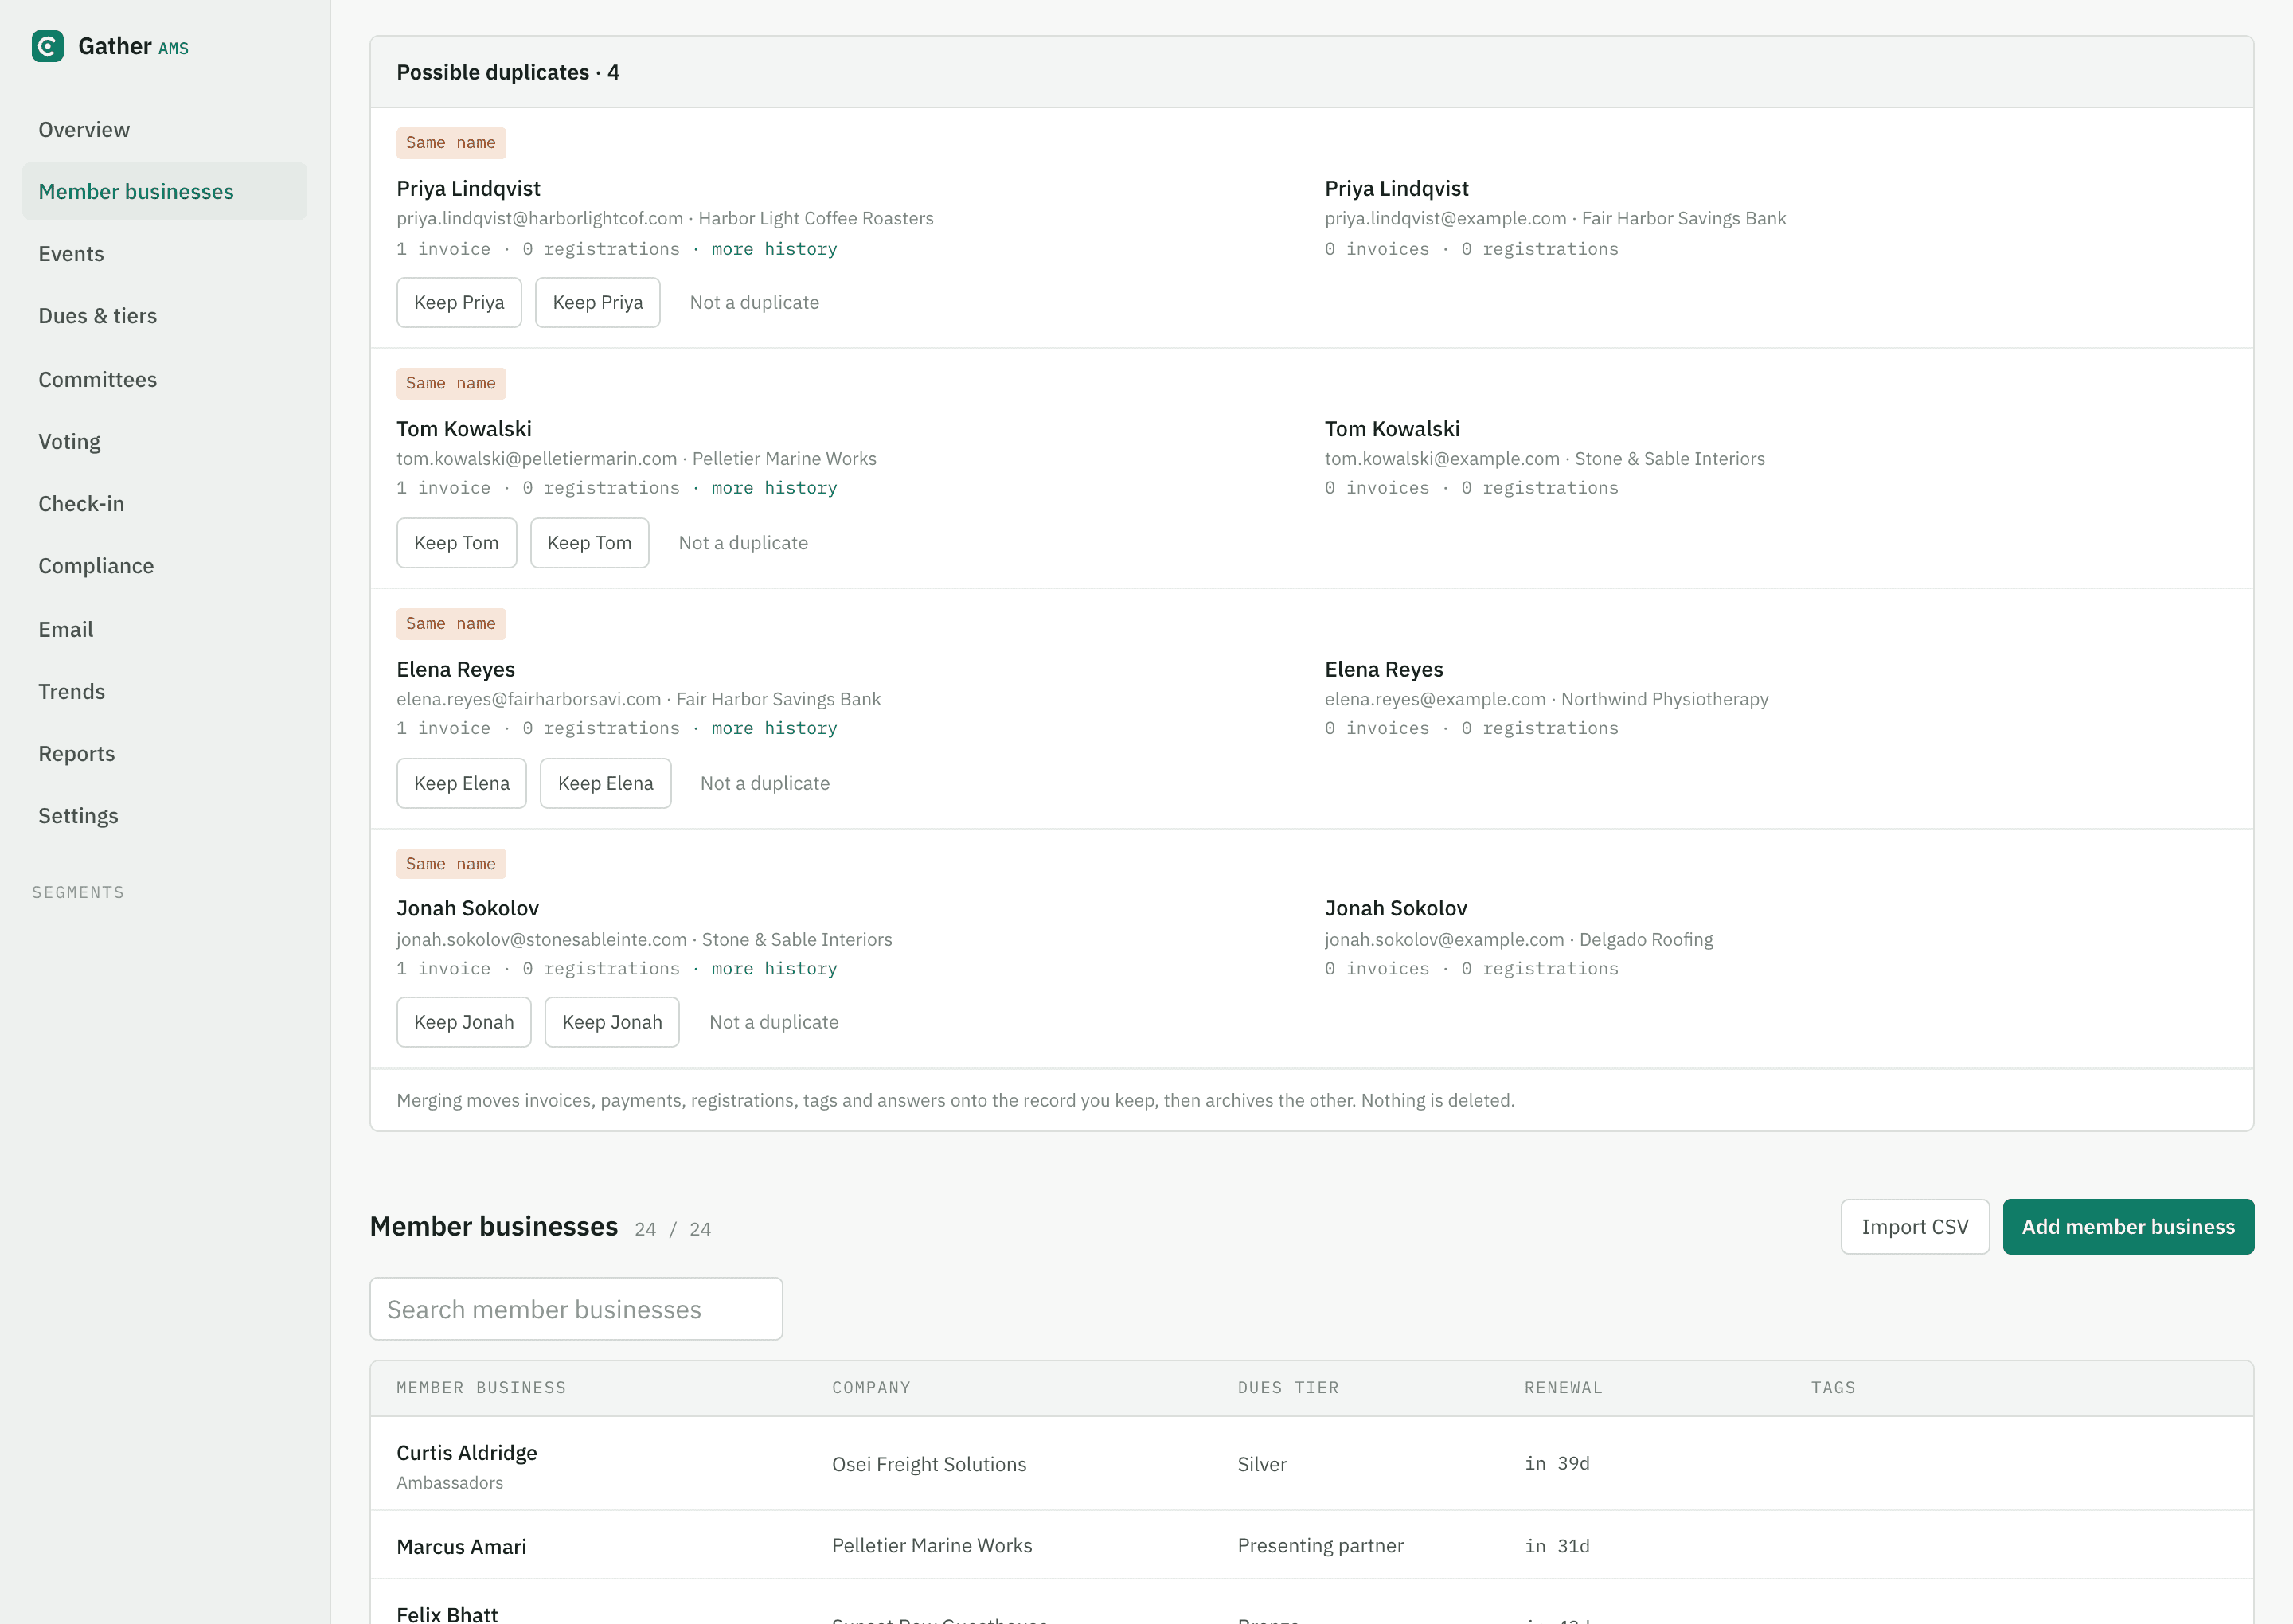The height and width of the screenshot is (1624, 2293).
Task: Open Settings in the sidebar
Action: click(165, 816)
